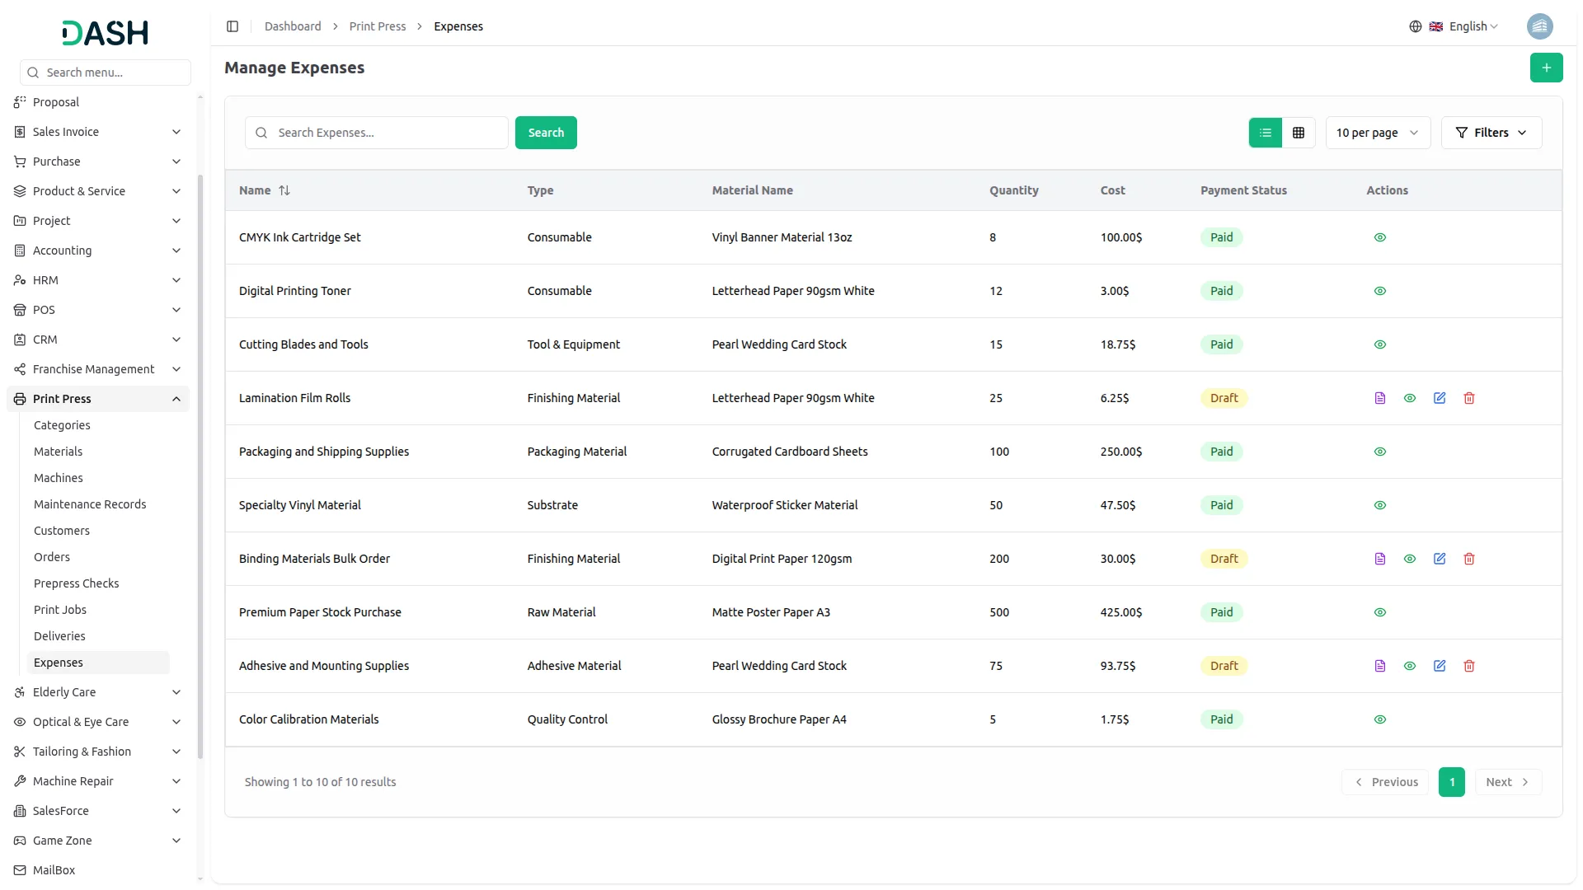The height and width of the screenshot is (890, 1583).
Task: Open the 10 per page dropdown
Action: click(1377, 133)
